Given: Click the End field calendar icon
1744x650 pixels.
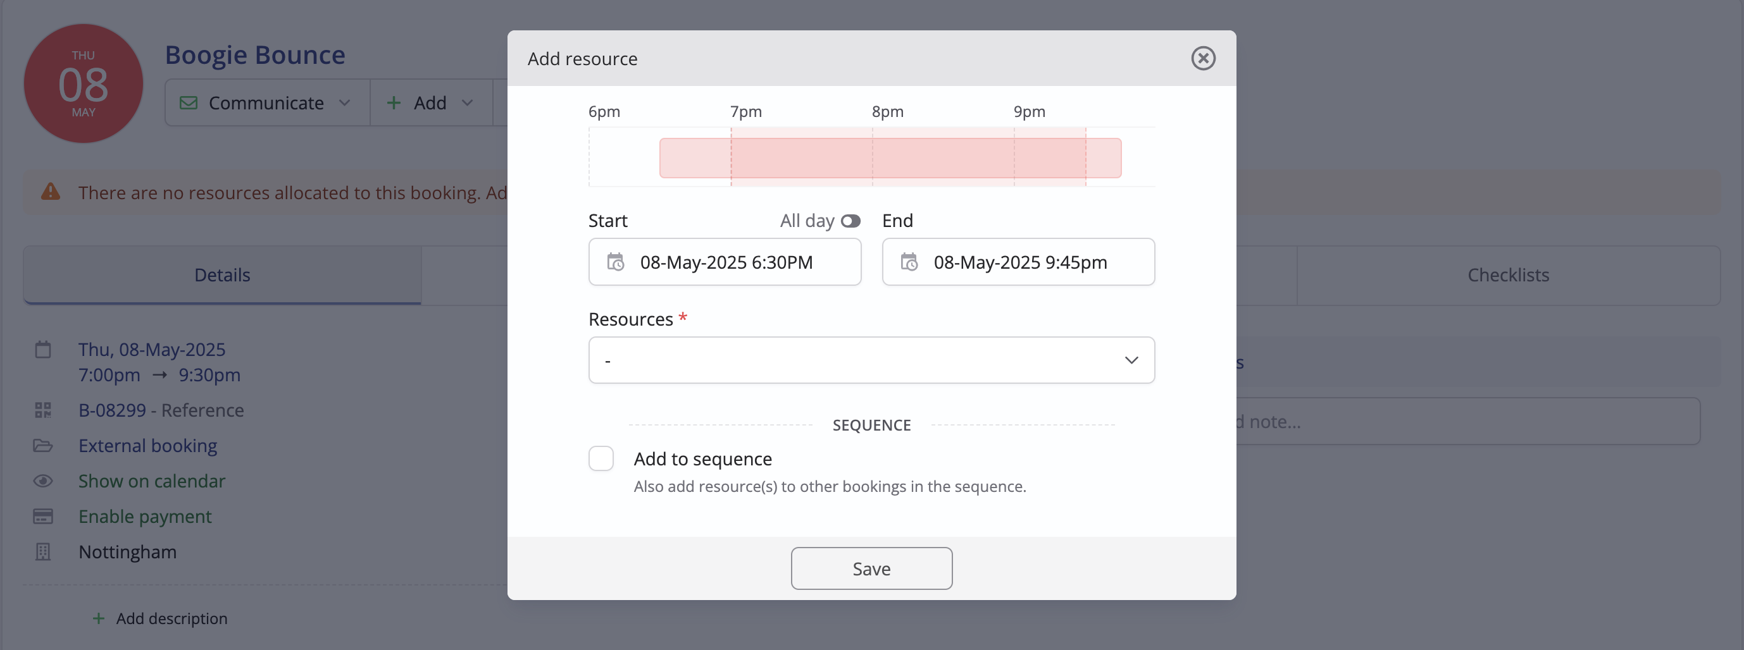Looking at the screenshot, I should click(909, 262).
